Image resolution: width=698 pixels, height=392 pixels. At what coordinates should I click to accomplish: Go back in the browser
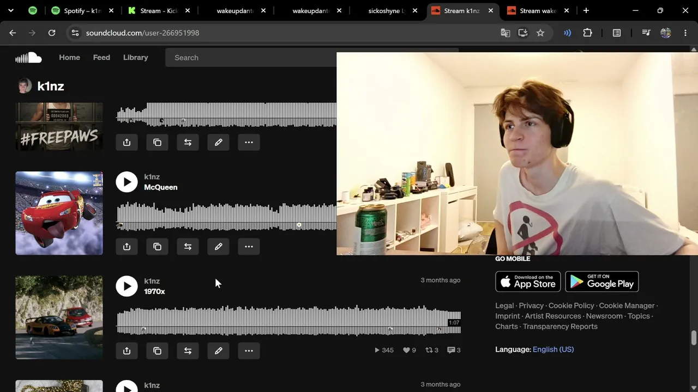13,33
